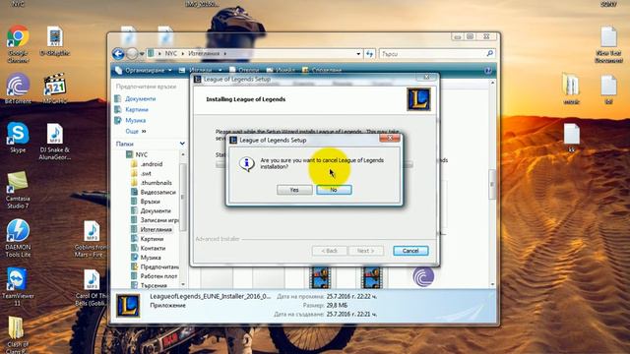
Task: Select Видеозаписи folder in tree
Action: click(x=158, y=193)
